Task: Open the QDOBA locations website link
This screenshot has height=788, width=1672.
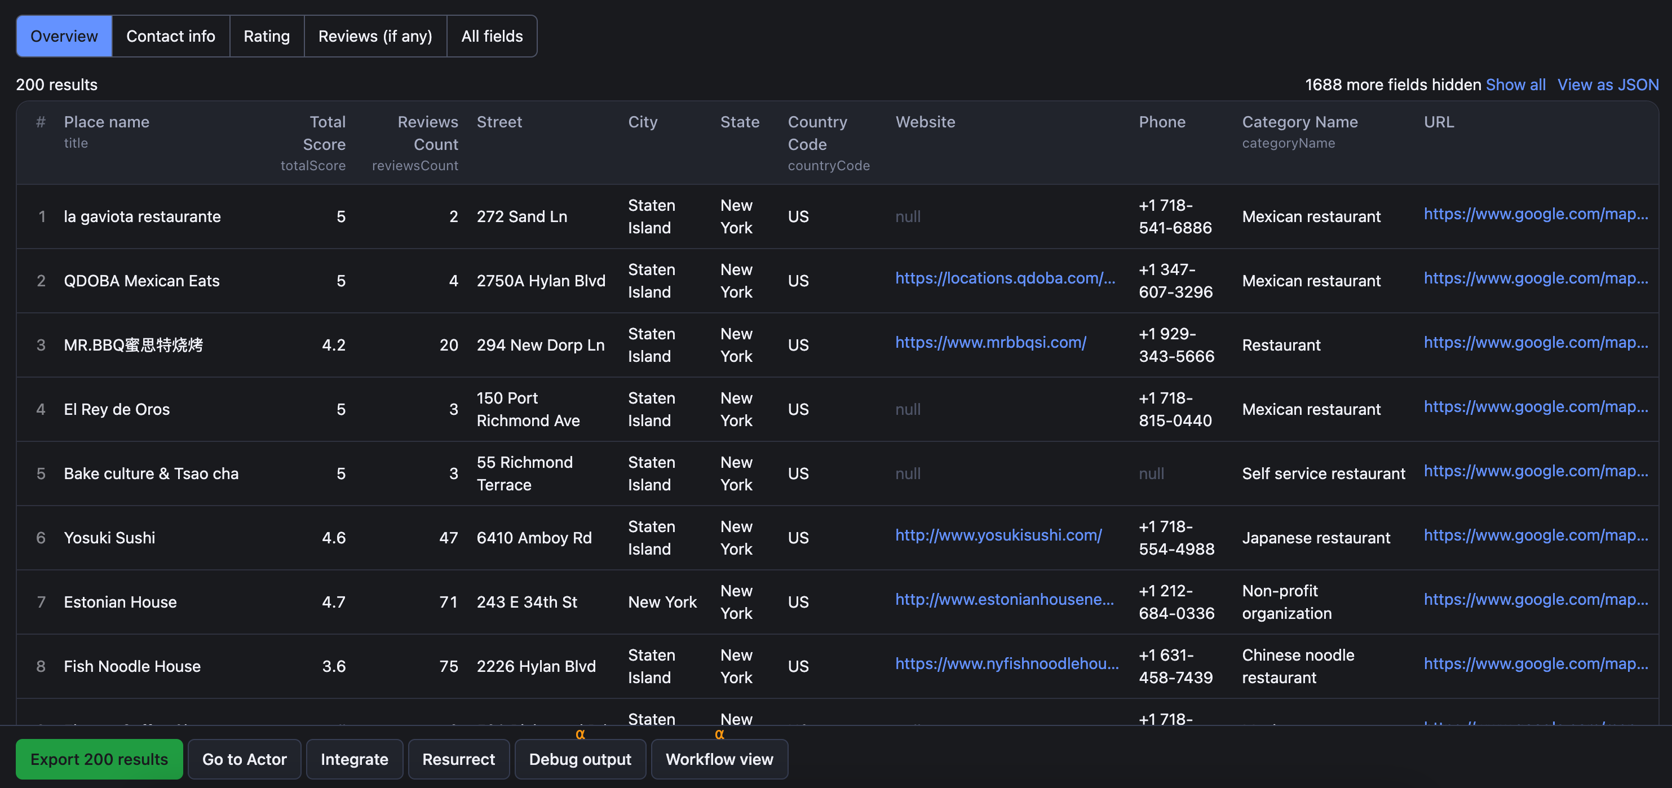Action: click(x=1005, y=278)
